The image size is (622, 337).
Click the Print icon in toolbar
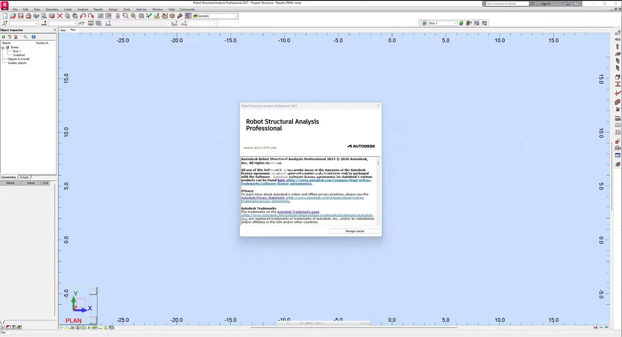pyautogui.click(x=28, y=16)
